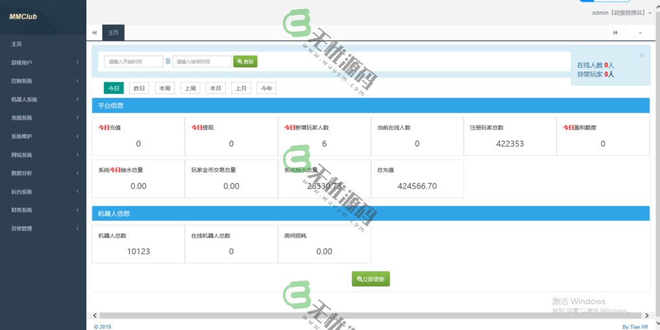
Task: Select the 今年 date filter
Action: [x=266, y=88]
